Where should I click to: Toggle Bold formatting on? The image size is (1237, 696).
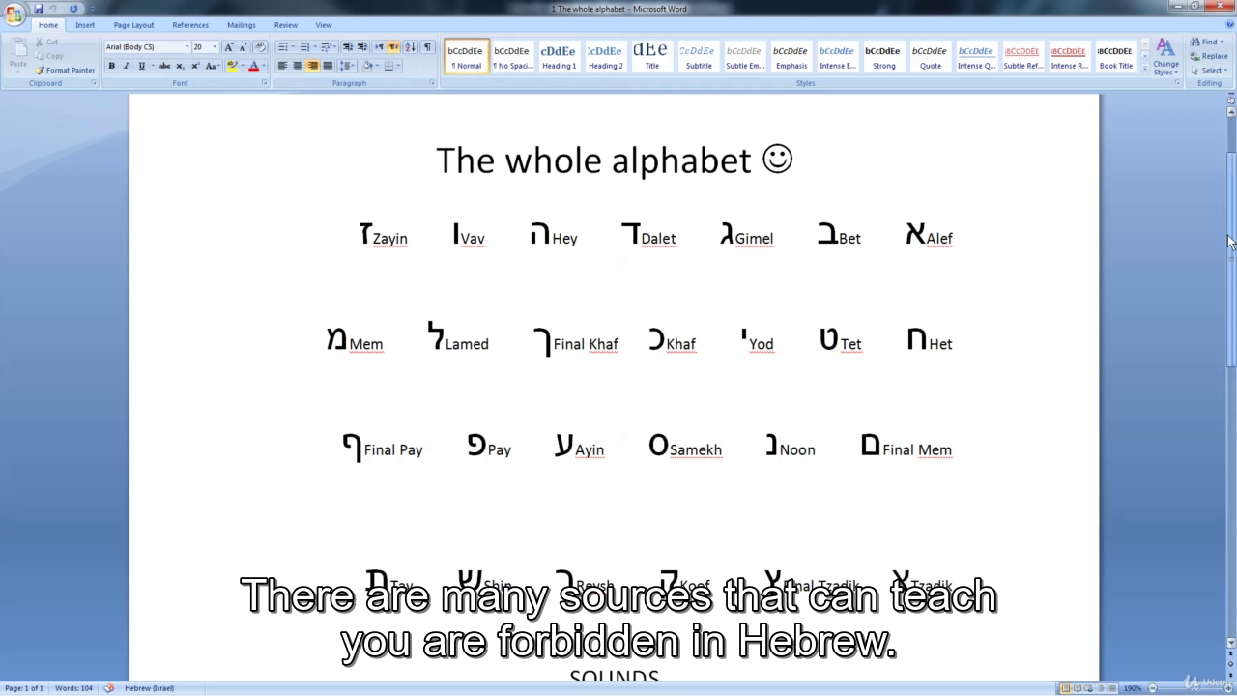point(111,66)
